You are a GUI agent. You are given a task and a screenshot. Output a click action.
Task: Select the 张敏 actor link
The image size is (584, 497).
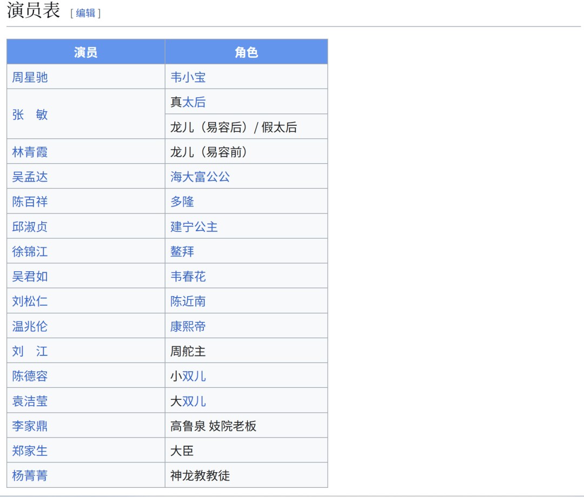point(30,114)
